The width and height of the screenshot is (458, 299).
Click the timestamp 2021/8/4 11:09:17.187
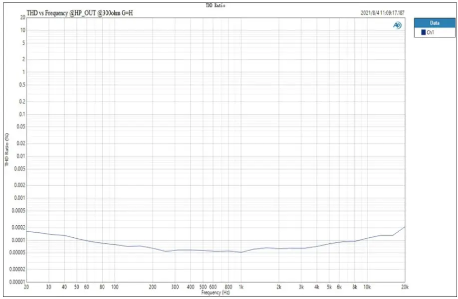382,13
